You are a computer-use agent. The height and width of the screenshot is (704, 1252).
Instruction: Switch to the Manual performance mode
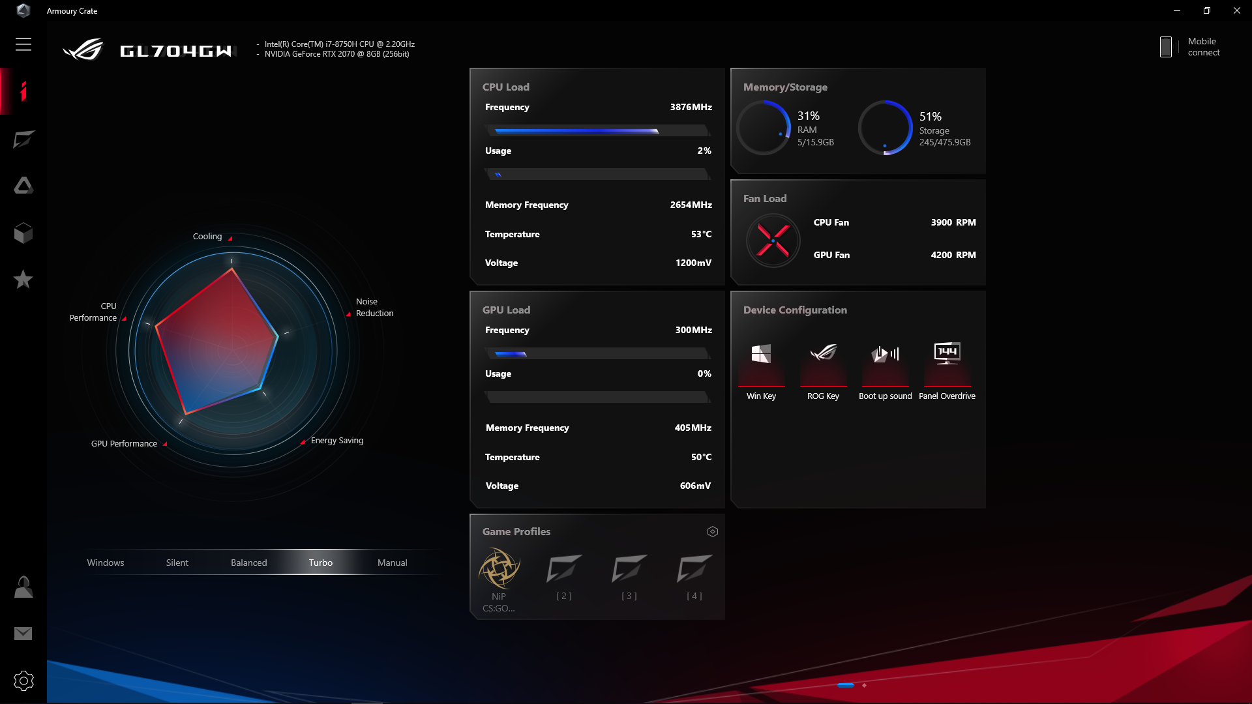click(393, 563)
